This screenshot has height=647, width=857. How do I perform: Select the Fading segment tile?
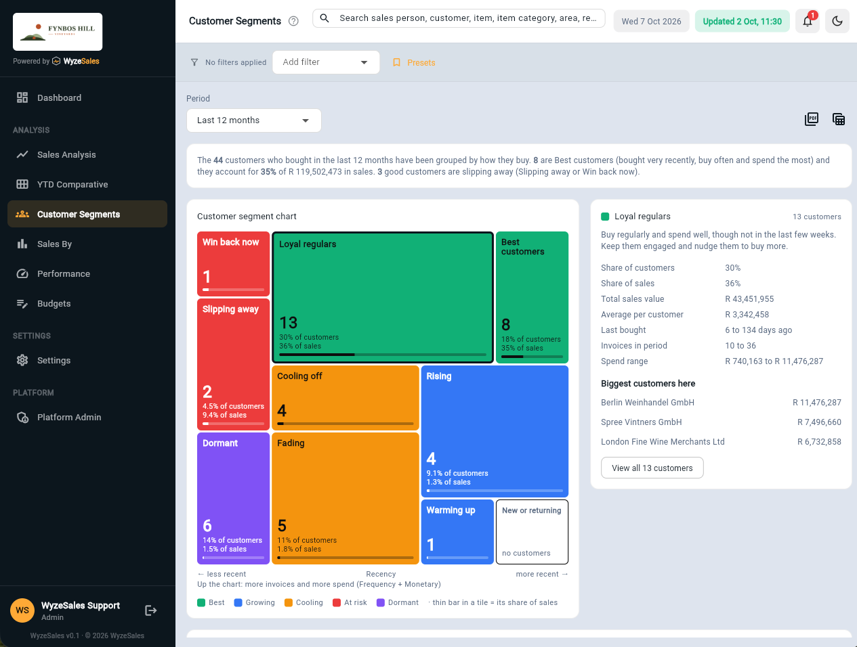(346, 498)
